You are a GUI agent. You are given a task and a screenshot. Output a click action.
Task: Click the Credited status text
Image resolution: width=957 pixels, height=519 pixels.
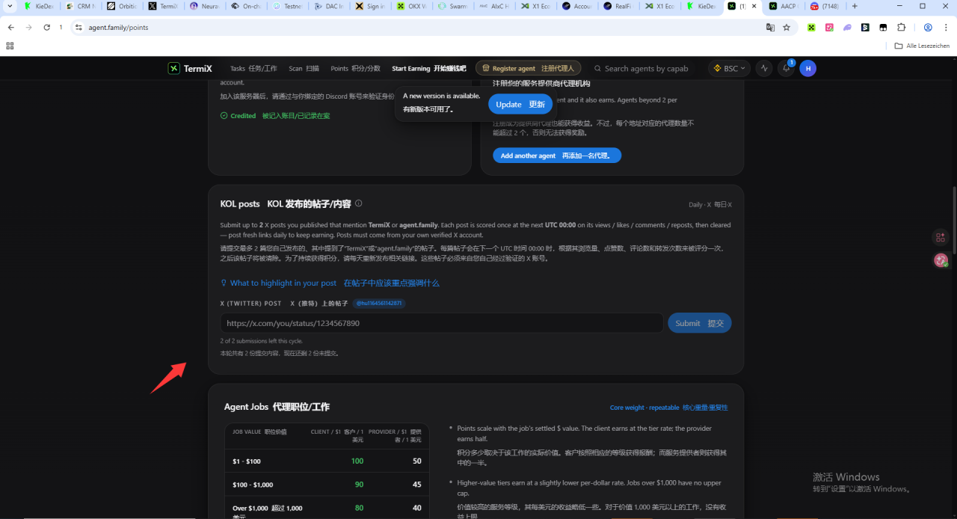pos(243,116)
